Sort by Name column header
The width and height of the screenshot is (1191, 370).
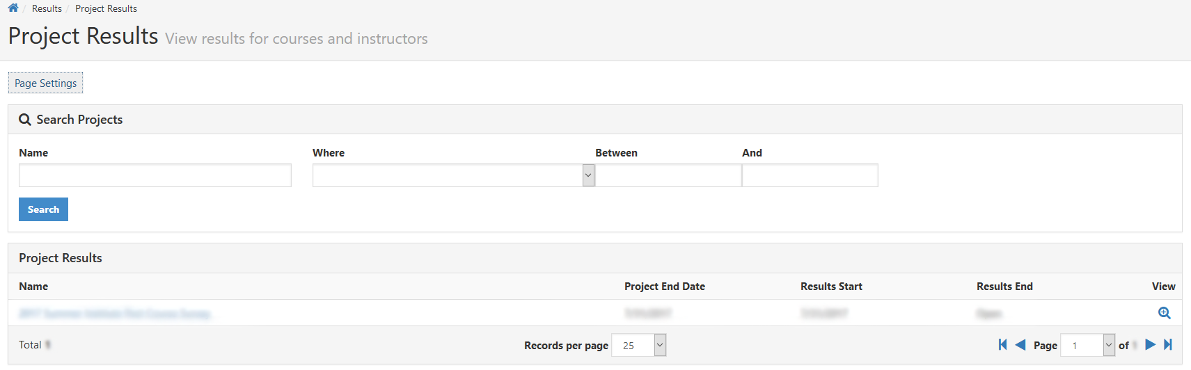point(33,287)
